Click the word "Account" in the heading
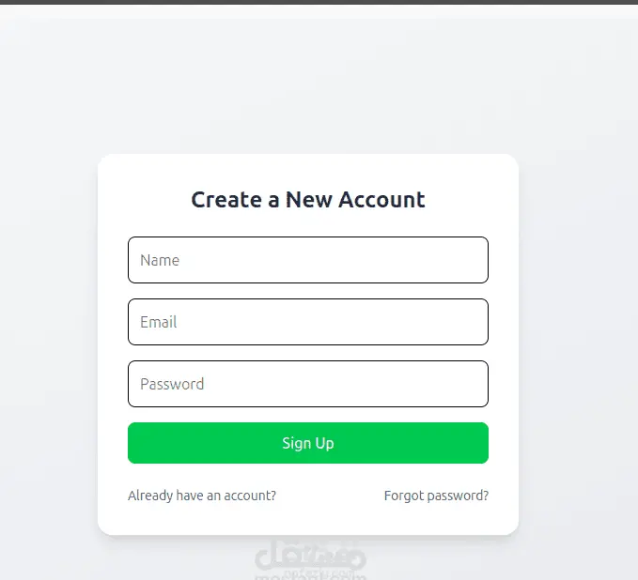The height and width of the screenshot is (580, 638). (x=381, y=200)
